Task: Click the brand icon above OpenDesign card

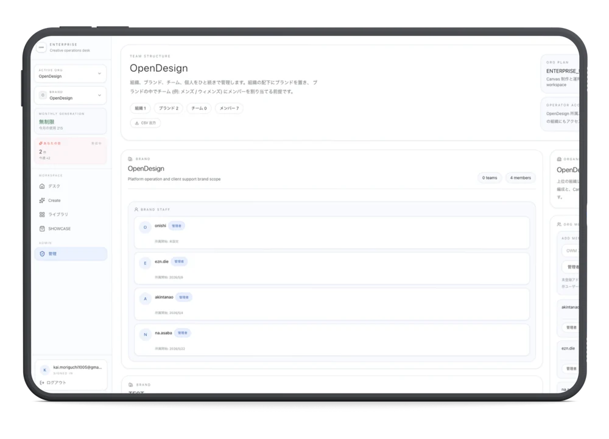Action: 130,159
